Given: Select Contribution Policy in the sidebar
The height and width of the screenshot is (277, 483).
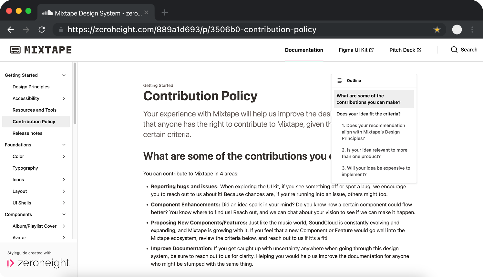Looking at the screenshot, I should (x=36, y=122).
